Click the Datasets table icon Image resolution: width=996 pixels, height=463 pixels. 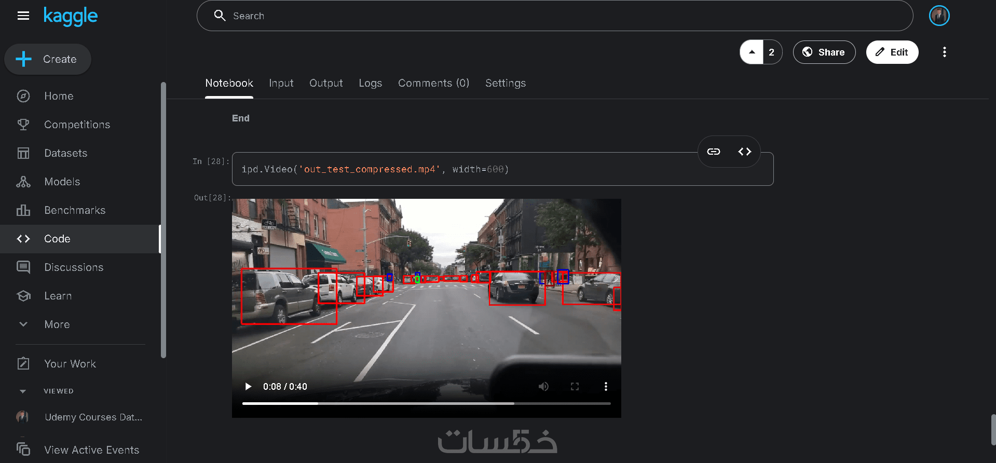pos(23,153)
